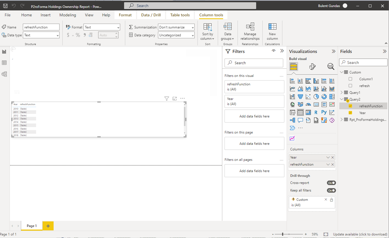Select the Matrix visual

pyautogui.click(x=308, y=112)
